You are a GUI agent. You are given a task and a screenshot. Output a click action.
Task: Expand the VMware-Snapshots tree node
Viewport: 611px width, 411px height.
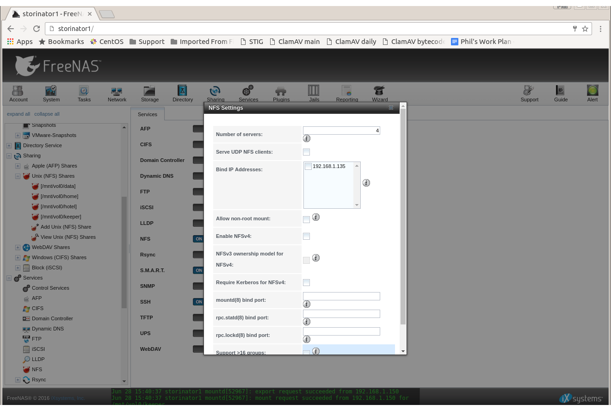pyautogui.click(x=18, y=135)
